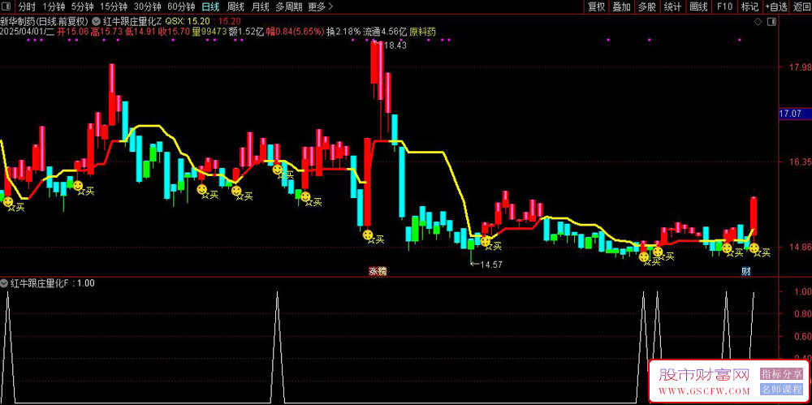This screenshot has width=812, height=405.
Task: Expand the 红牛跟庄量化F sub-indicator dropdown
Action: (x=4, y=283)
